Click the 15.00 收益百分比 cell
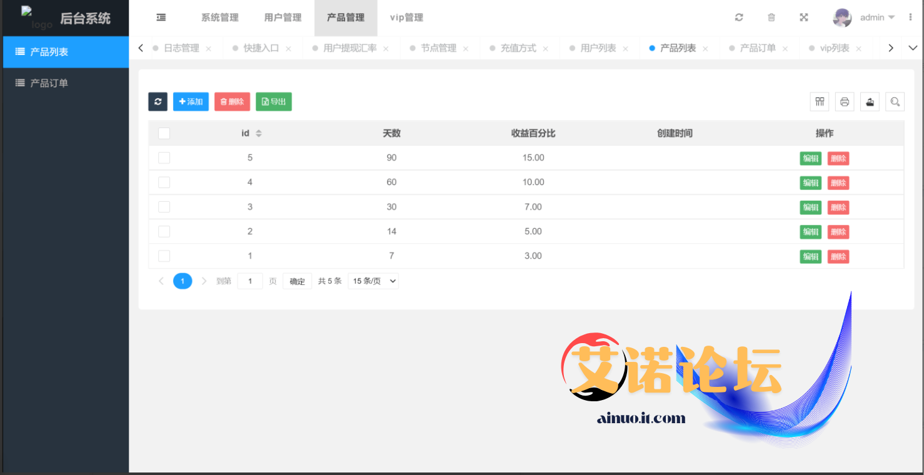The image size is (924, 475). pos(533,157)
